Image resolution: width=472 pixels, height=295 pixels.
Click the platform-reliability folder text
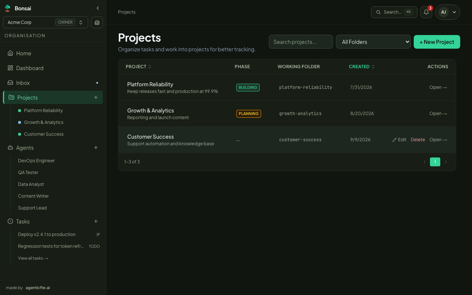click(x=306, y=87)
